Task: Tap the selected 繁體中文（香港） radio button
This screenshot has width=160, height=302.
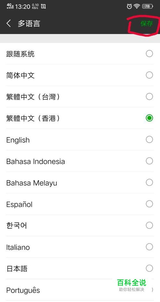Action: click(149, 118)
